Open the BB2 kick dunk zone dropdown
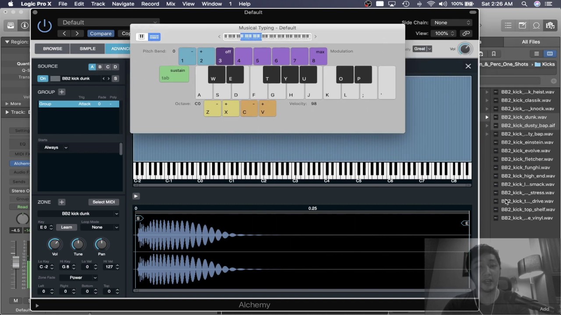The width and height of the screenshot is (561, 315). tap(78, 213)
